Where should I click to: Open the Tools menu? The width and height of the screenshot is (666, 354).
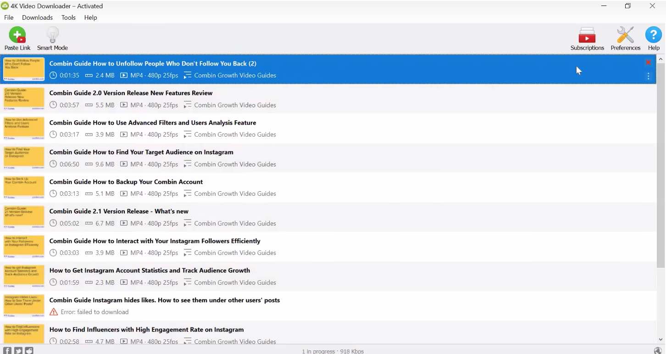(68, 17)
